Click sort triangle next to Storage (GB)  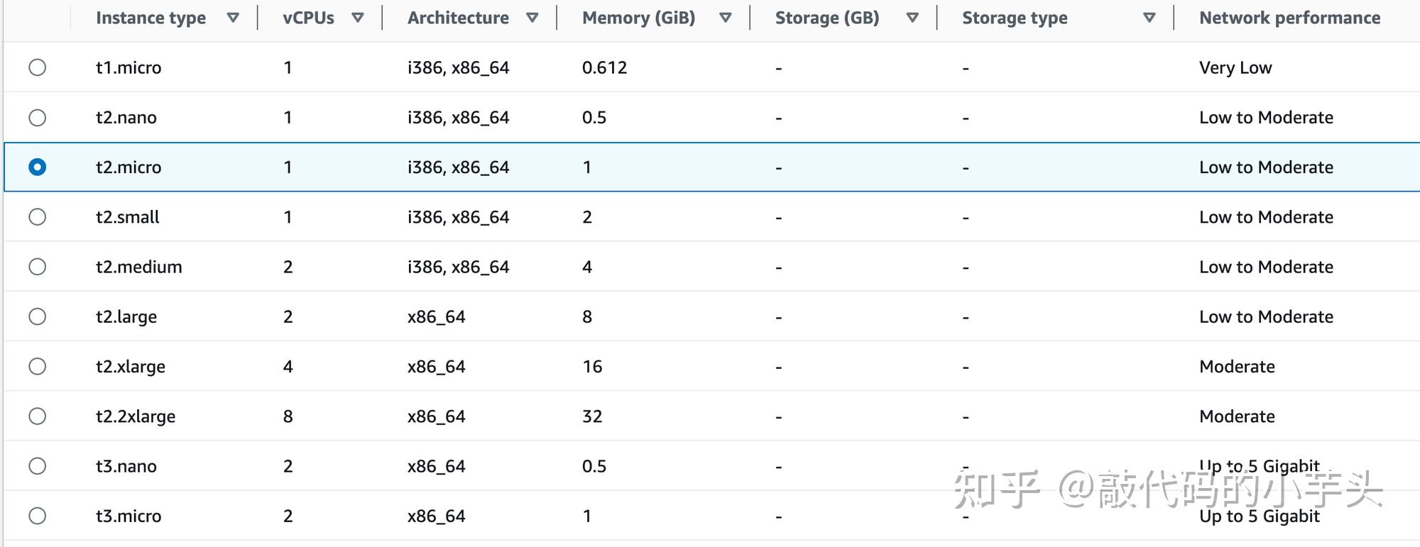pyautogui.click(x=913, y=18)
